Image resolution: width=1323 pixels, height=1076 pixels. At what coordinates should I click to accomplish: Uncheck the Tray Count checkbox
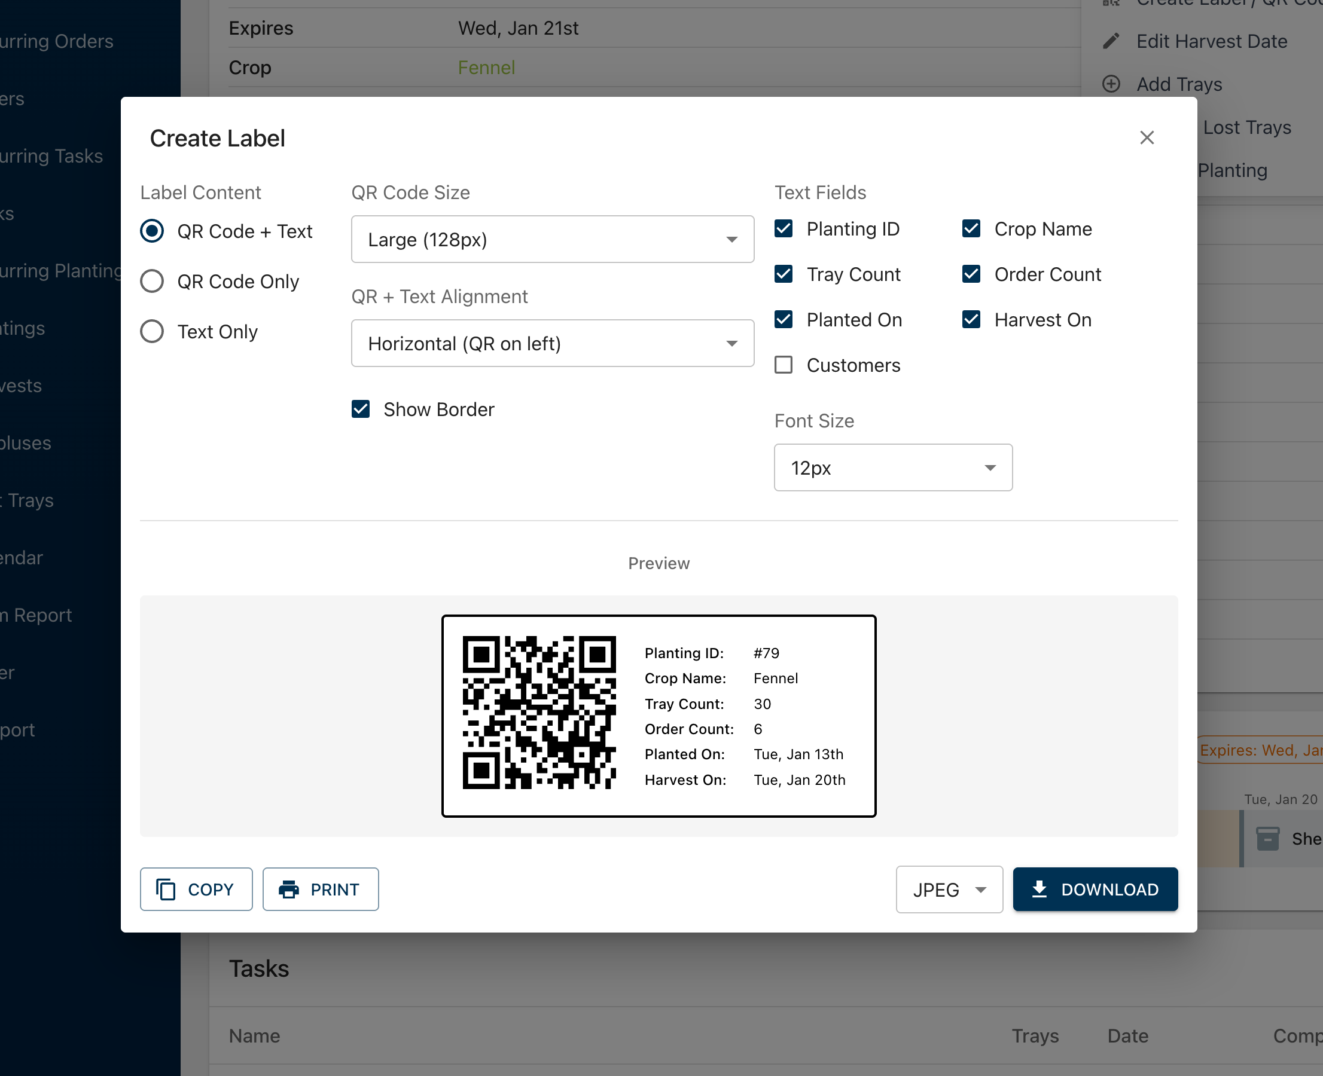(784, 274)
